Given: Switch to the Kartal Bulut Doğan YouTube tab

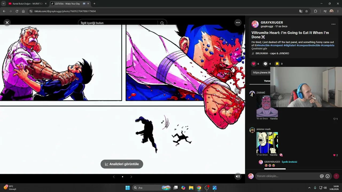Looking at the screenshot, I should point(28,4).
